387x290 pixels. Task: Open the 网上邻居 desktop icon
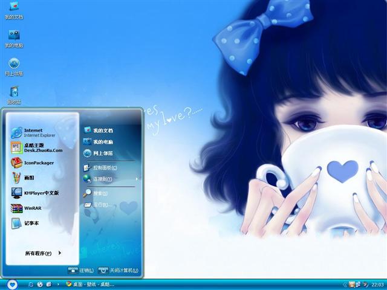tap(14, 67)
